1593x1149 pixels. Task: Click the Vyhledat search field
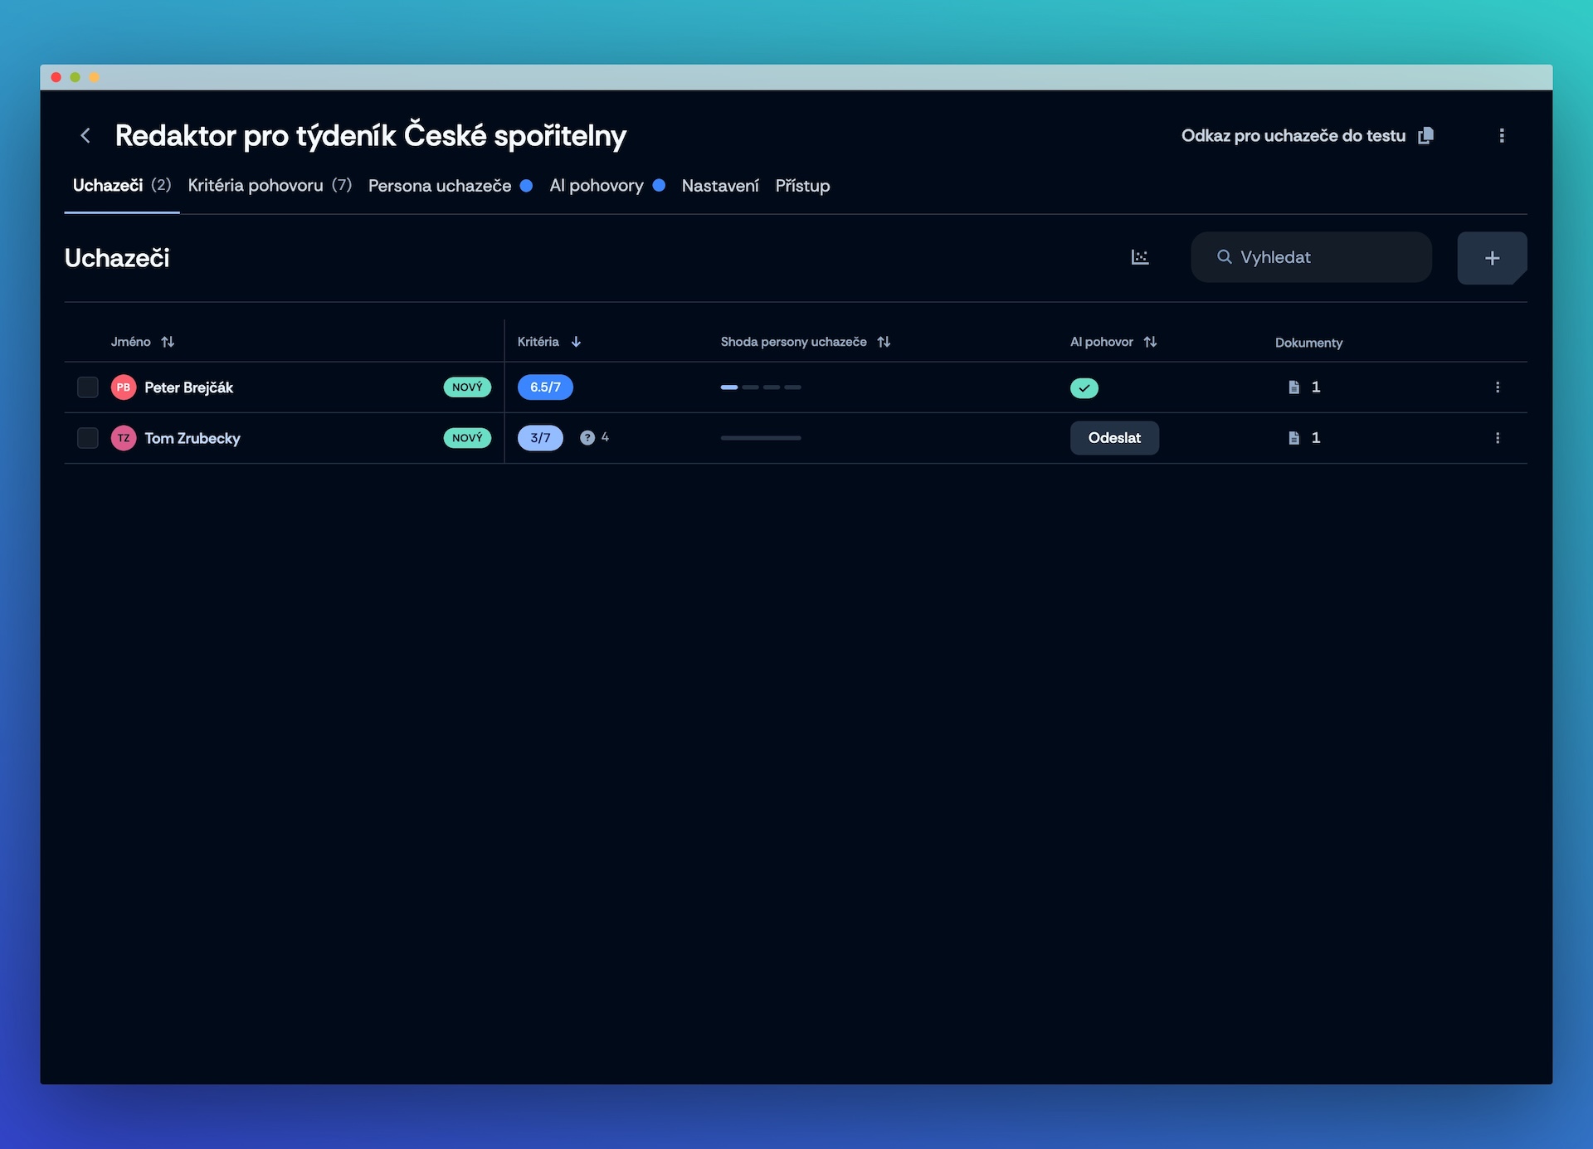pos(1319,257)
